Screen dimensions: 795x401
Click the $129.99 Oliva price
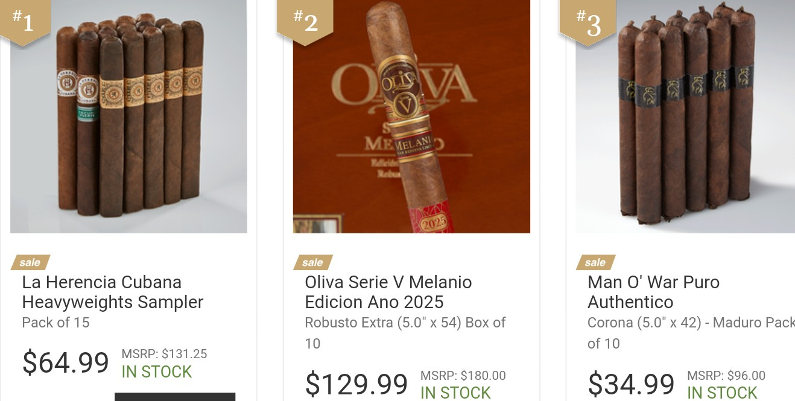point(356,384)
